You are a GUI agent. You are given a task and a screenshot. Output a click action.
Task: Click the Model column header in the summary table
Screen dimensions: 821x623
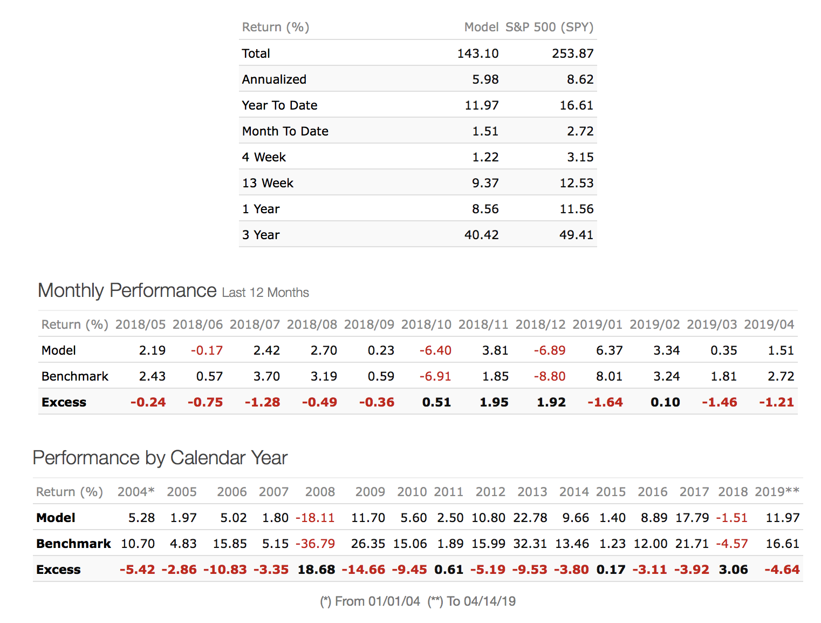(x=481, y=27)
